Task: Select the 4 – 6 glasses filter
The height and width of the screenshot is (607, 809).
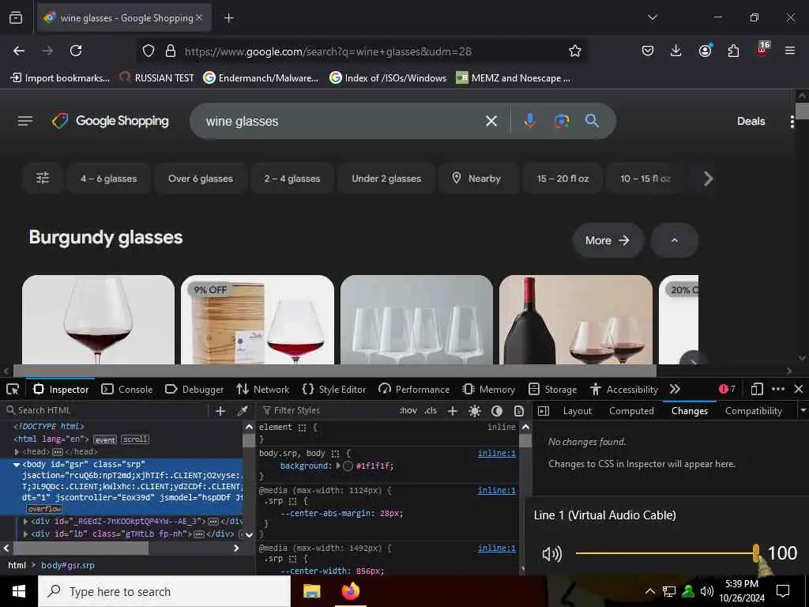Action: point(108,178)
